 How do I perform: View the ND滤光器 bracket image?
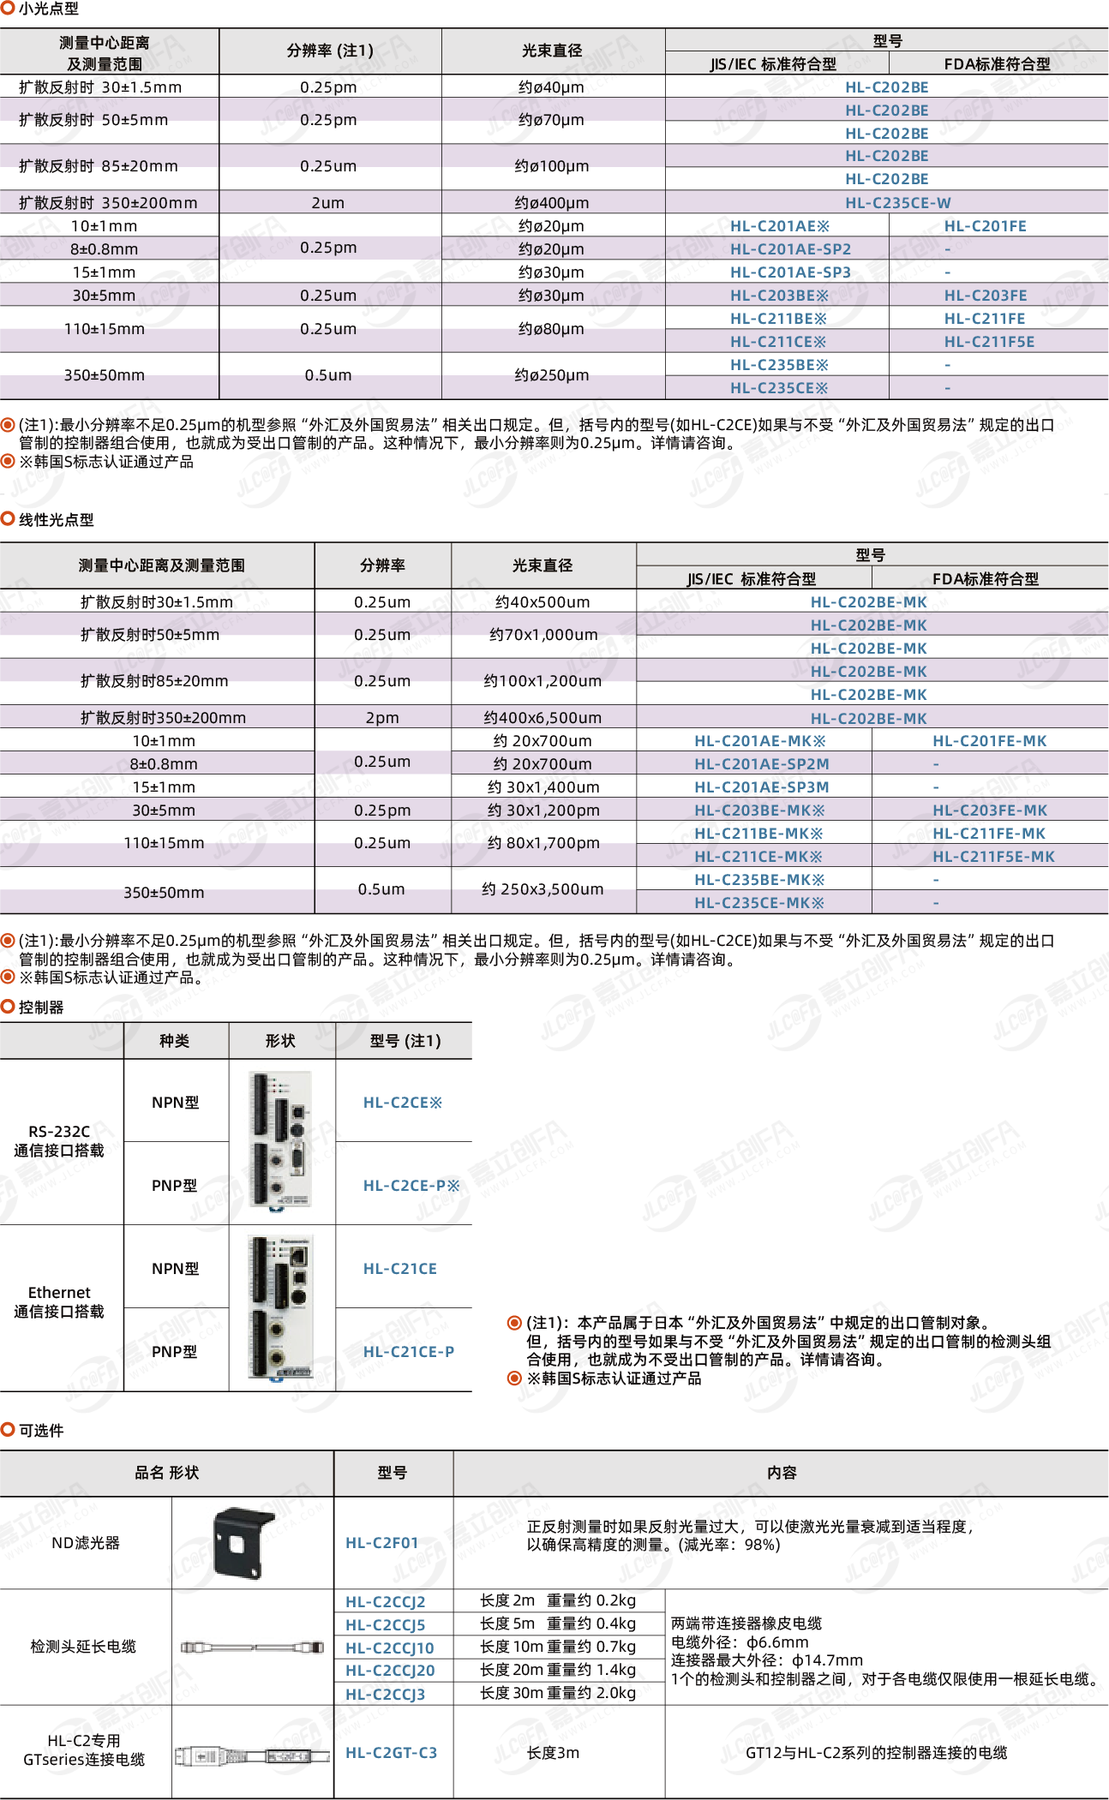coord(244,1544)
